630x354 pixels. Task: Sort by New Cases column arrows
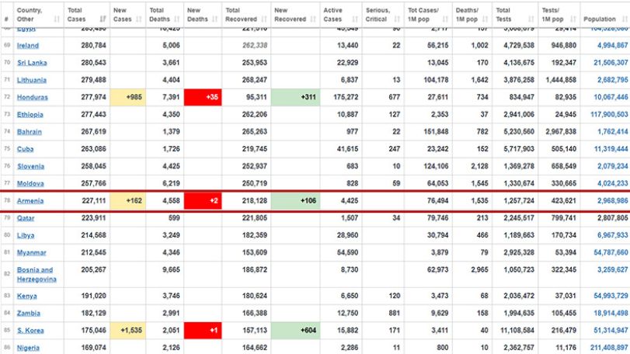[x=139, y=19]
